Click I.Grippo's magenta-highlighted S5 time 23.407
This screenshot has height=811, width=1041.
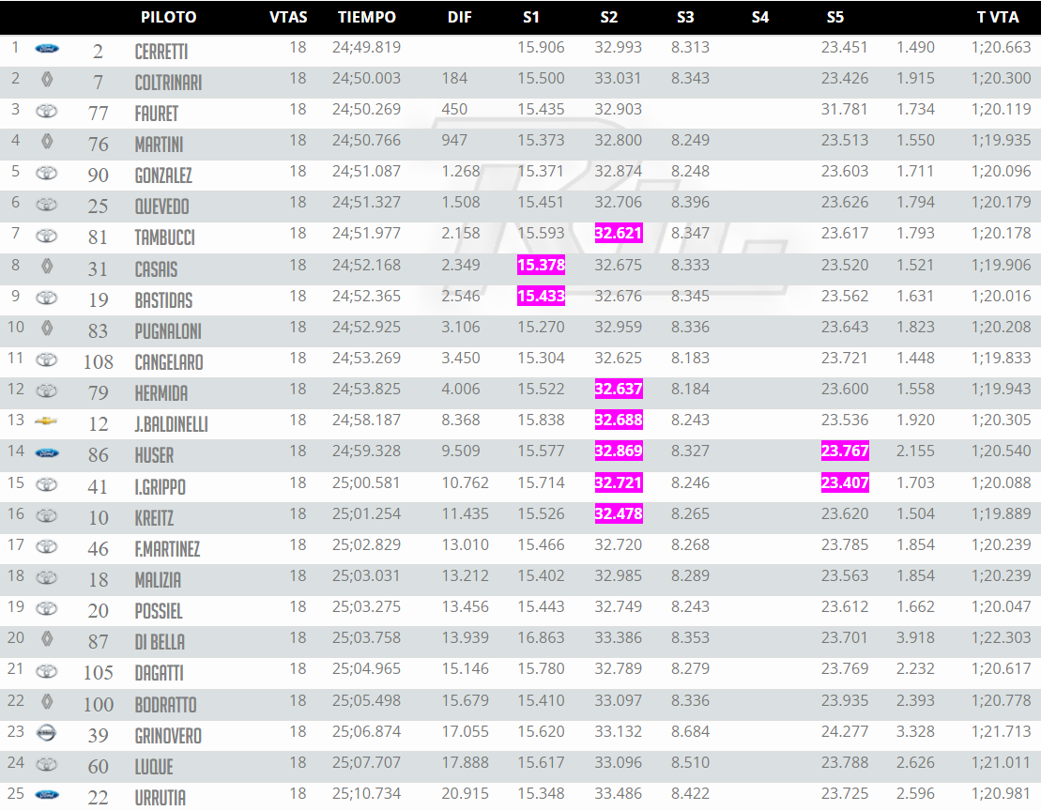[x=845, y=483]
